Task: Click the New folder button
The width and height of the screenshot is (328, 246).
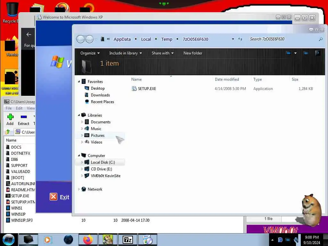Action: (x=193, y=53)
